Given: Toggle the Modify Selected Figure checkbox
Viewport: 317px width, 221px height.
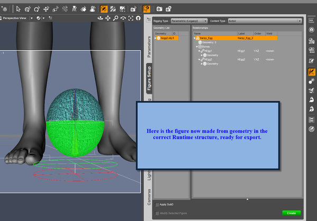Looking at the screenshot, I should tap(157, 213).
